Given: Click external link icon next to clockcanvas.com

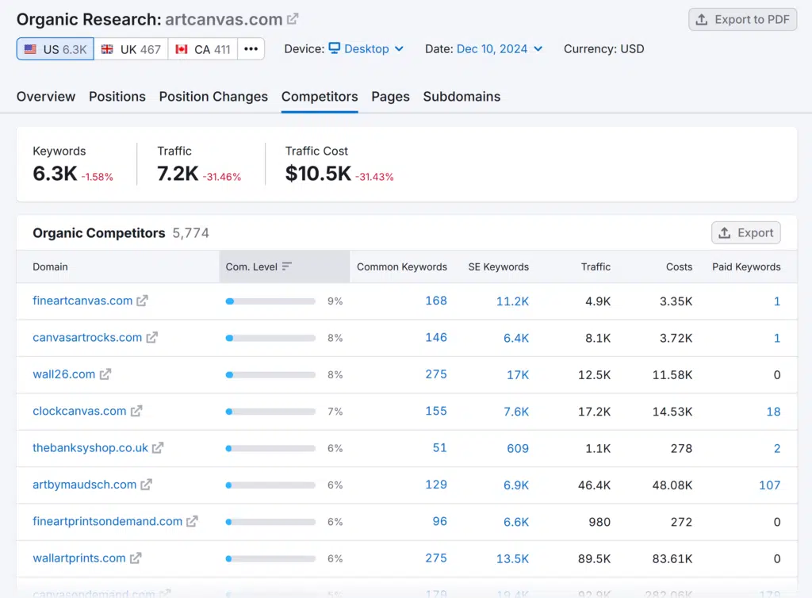Looking at the screenshot, I should (x=136, y=412).
